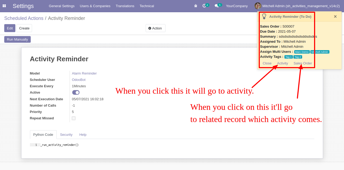Screen dimensions: 344x170
Task: Close the Activity Reminder notification
Action: point(335,16)
